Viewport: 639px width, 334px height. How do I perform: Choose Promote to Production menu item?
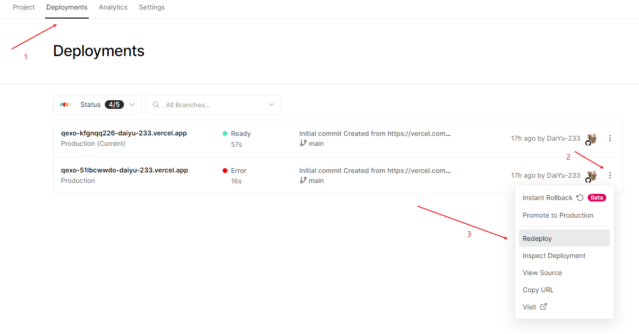558,215
